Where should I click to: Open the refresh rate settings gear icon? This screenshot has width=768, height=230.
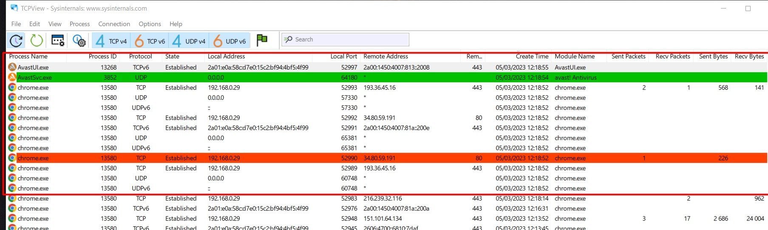pyautogui.click(x=79, y=41)
